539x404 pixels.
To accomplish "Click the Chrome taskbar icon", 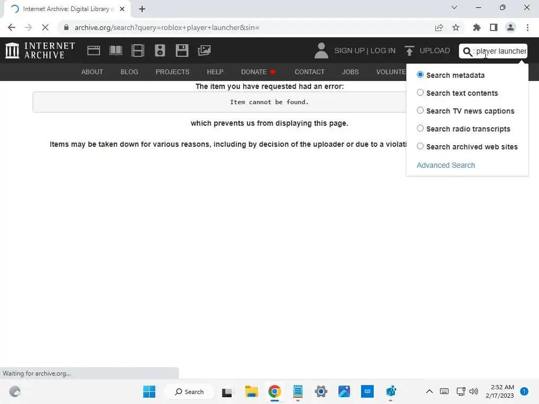I will coord(274,391).
